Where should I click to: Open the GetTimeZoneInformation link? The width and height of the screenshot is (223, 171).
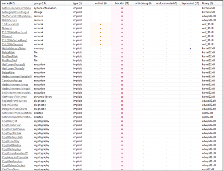click(x=16, y=8)
